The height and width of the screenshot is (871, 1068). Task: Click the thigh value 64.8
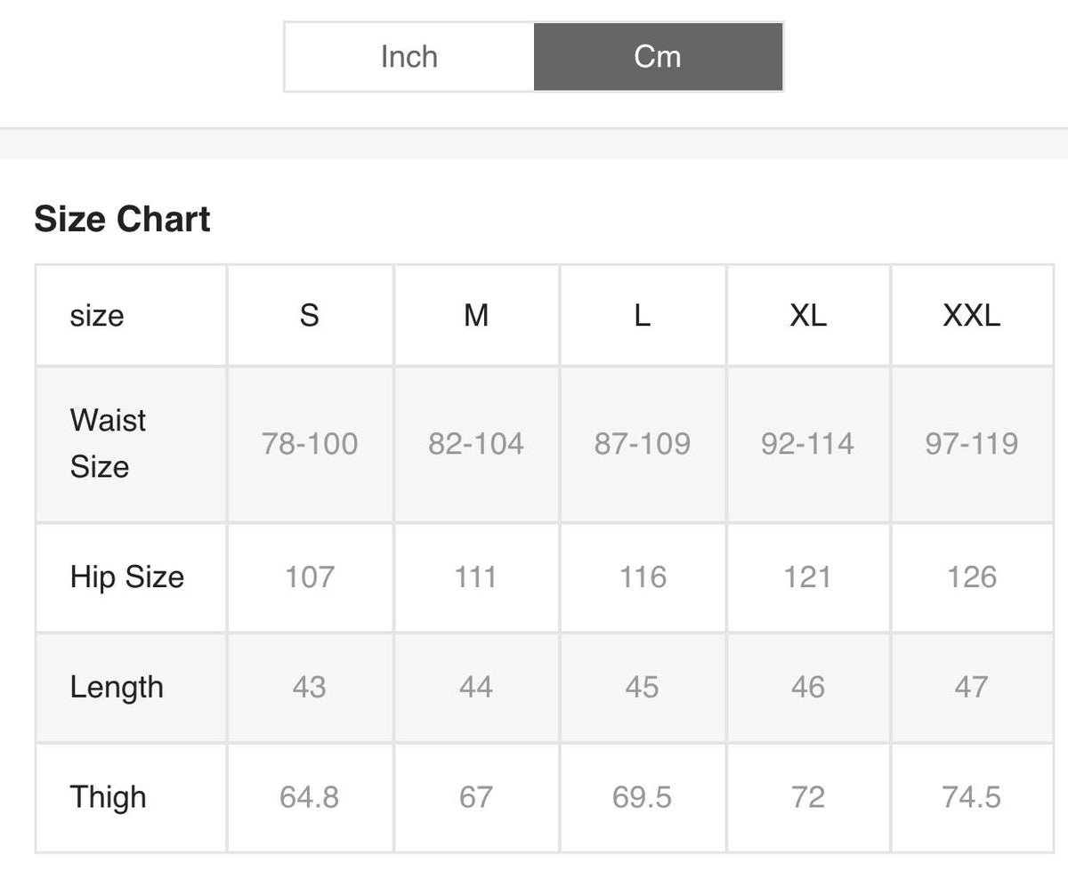[x=309, y=797]
